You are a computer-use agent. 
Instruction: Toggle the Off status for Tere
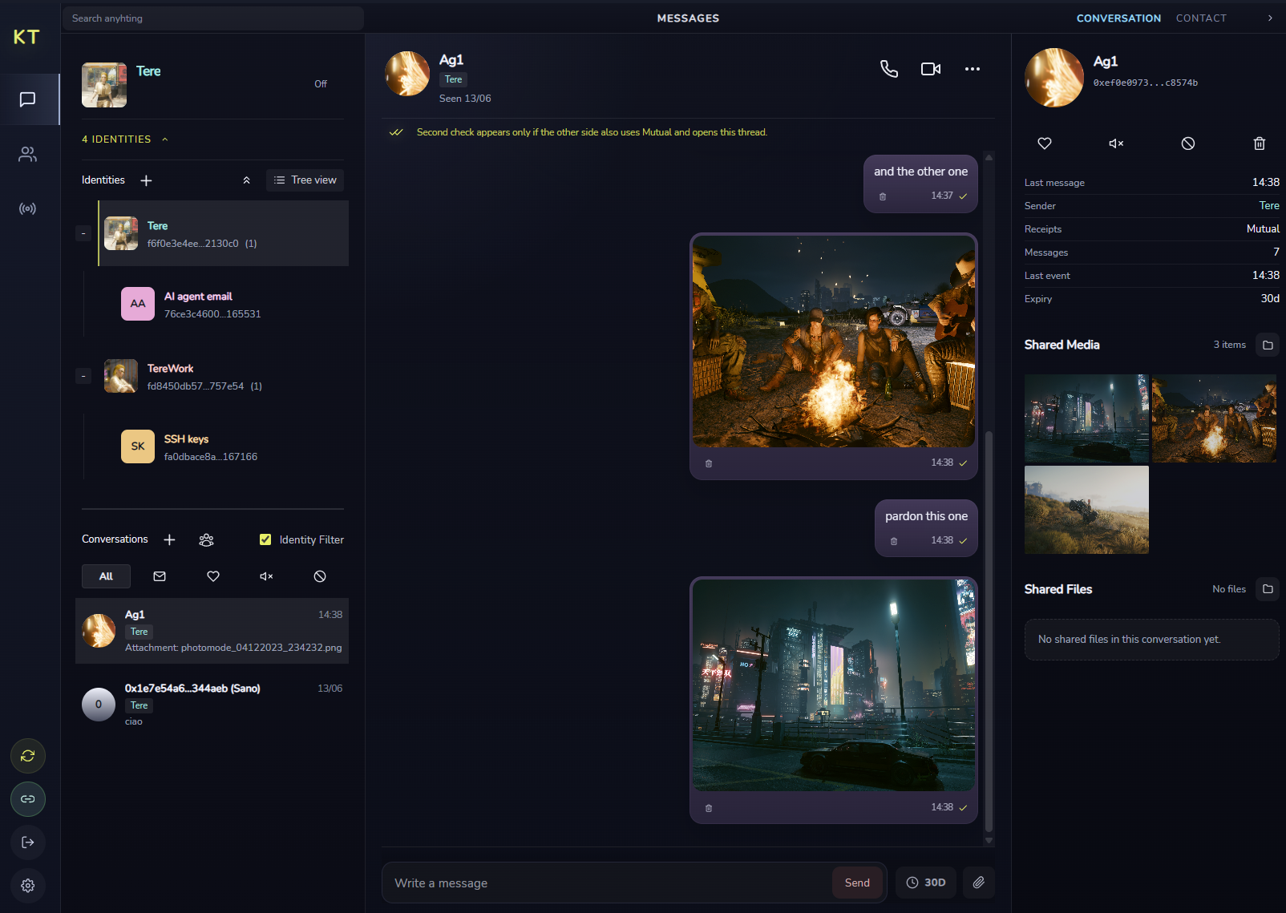coord(321,84)
